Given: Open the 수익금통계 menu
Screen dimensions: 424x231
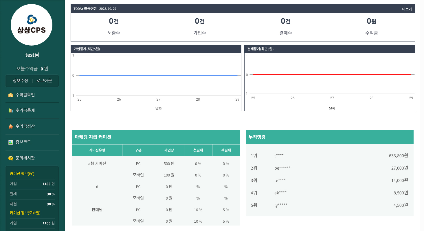Looking at the screenshot, I should tap(25, 110).
